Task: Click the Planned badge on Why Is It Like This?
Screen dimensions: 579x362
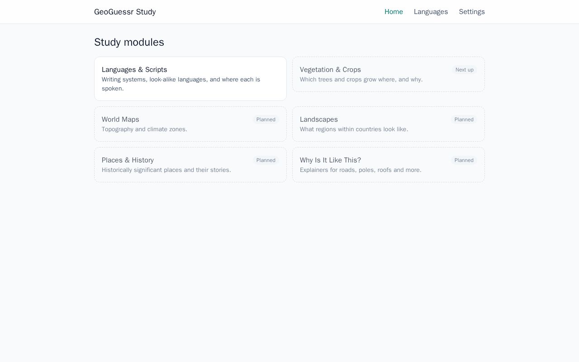Action: coord(464,160)
